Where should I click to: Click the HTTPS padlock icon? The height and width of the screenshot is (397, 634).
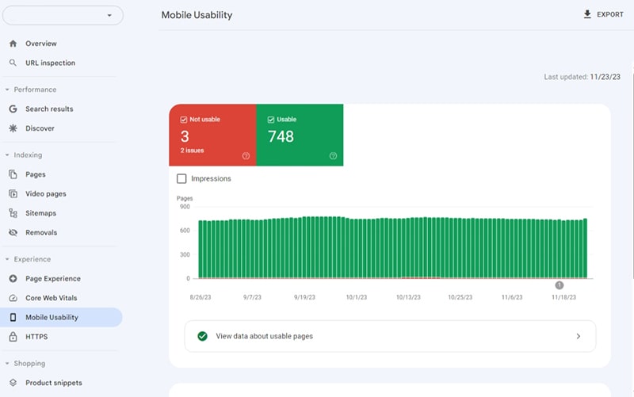pos(13,336)
